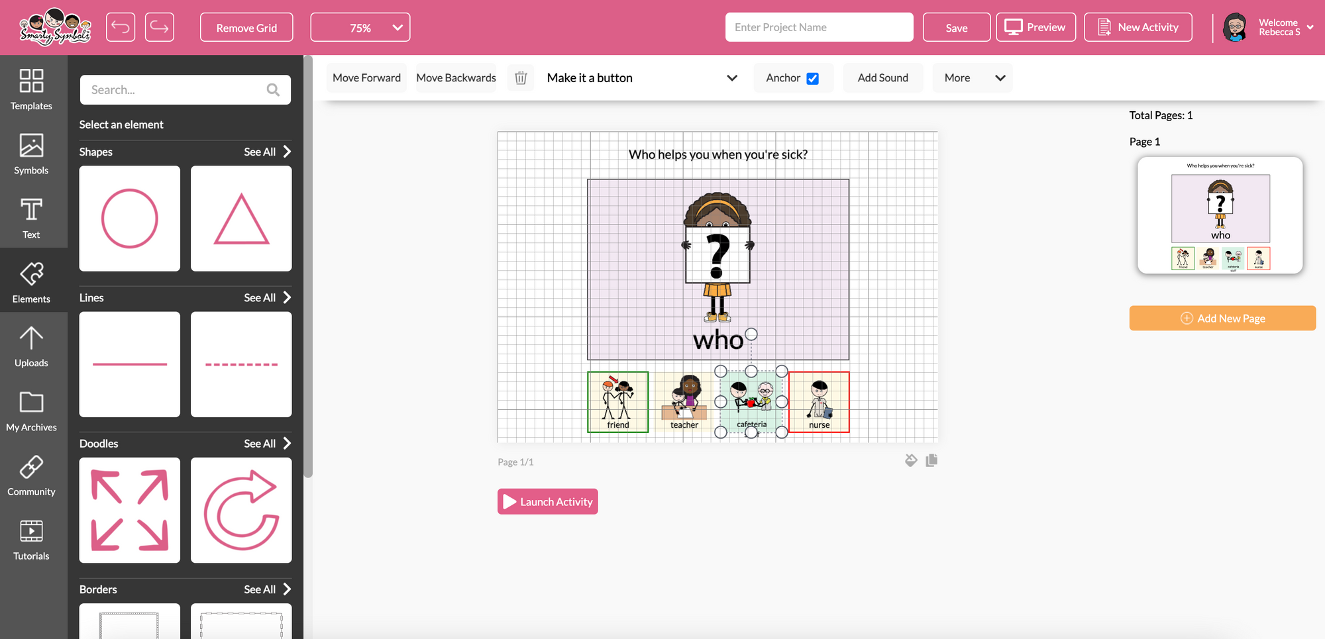Click the Launch Activity button
The width and height of the screenshot is (1325, 639).
tap(547, 501)
